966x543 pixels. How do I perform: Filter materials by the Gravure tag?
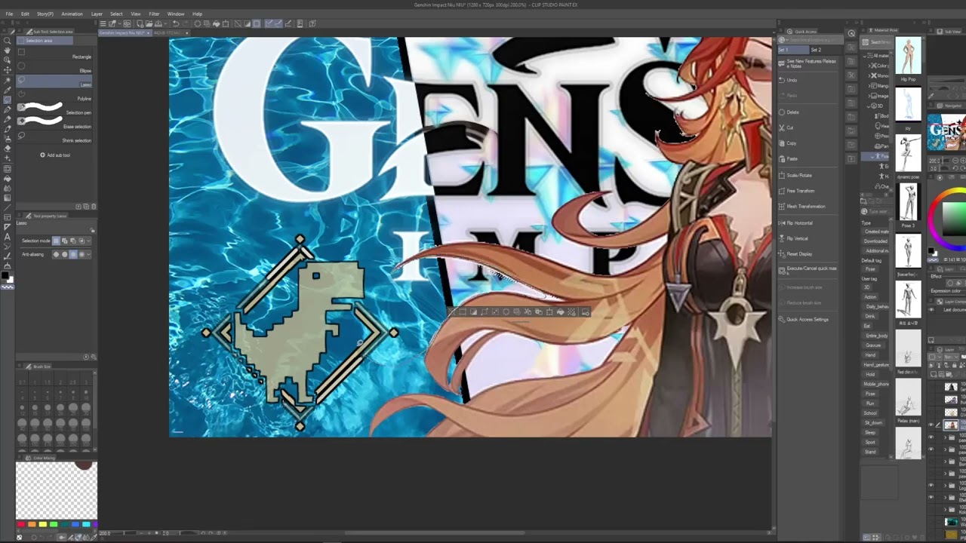pyautogui.click(x=872, y=345)
